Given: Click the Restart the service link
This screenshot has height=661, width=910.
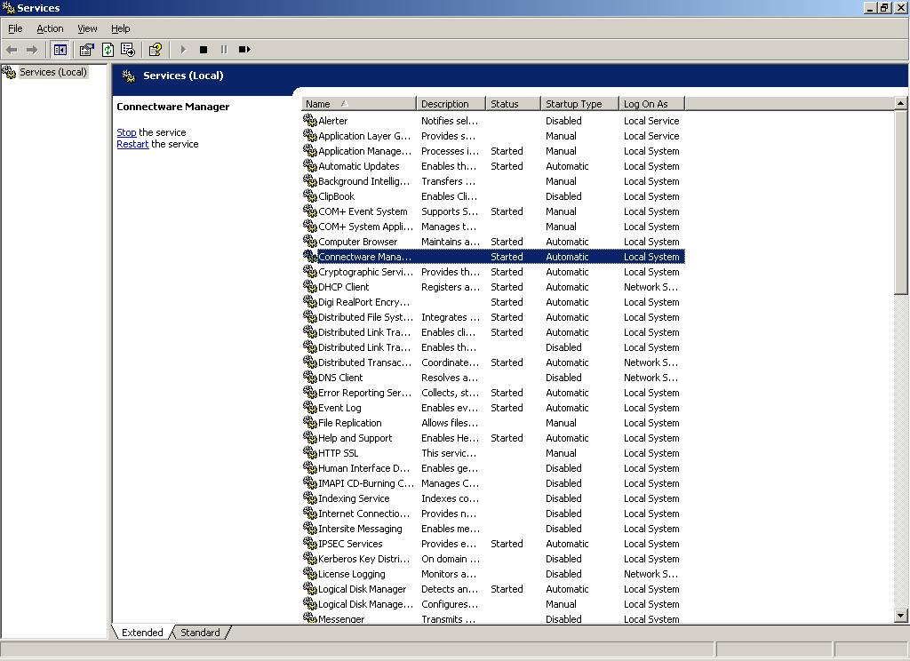Looking at the screenshot, I should 132,144.
